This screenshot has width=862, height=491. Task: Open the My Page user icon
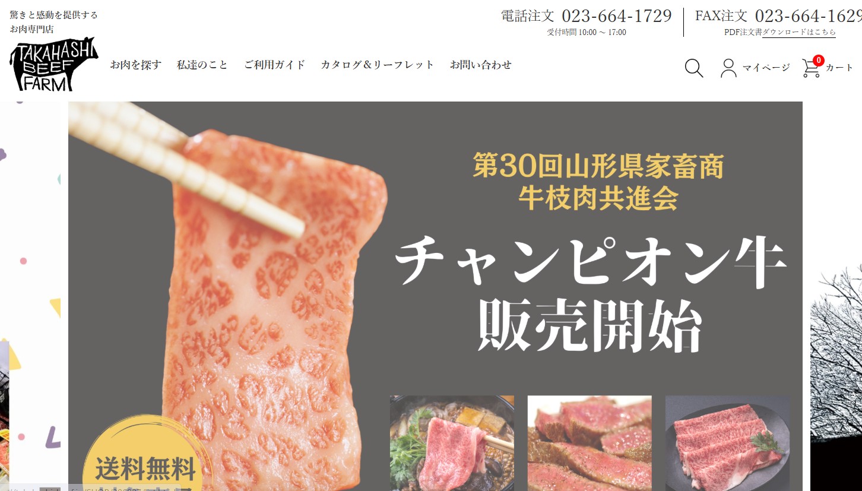[x=728, y=68]
